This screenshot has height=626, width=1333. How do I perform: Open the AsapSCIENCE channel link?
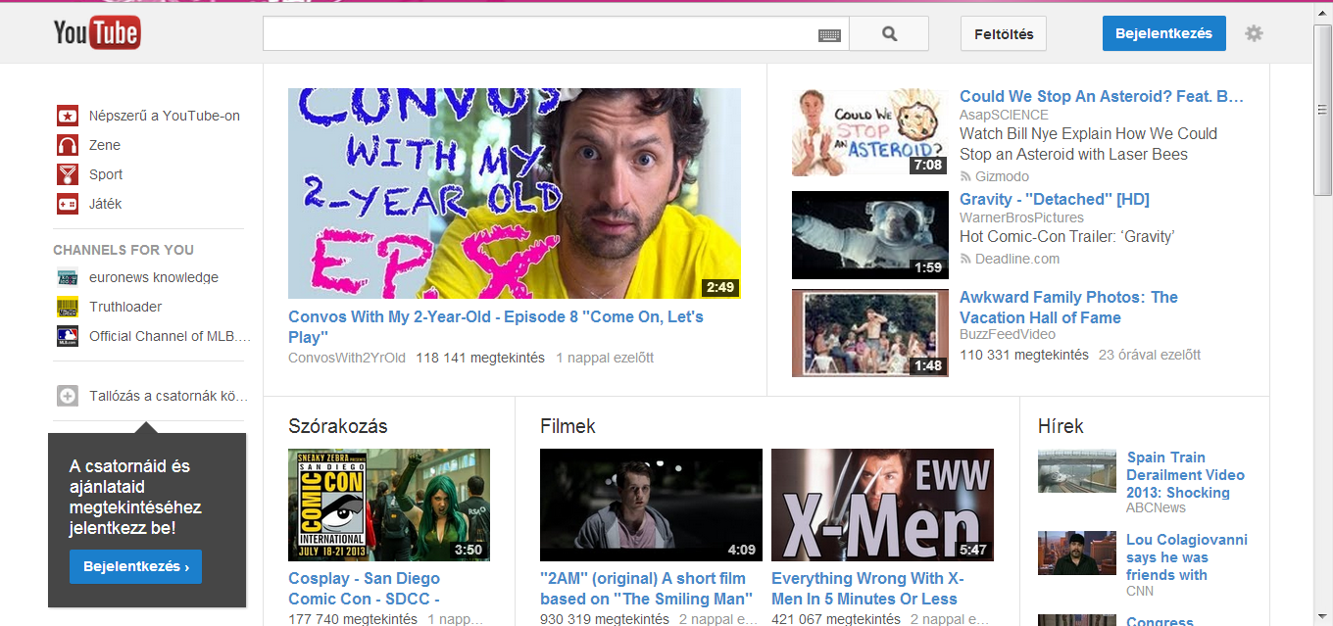1004,115
